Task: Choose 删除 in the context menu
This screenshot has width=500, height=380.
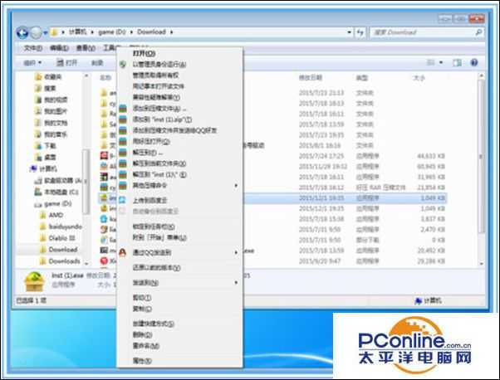Action: [x=141, y=334]
